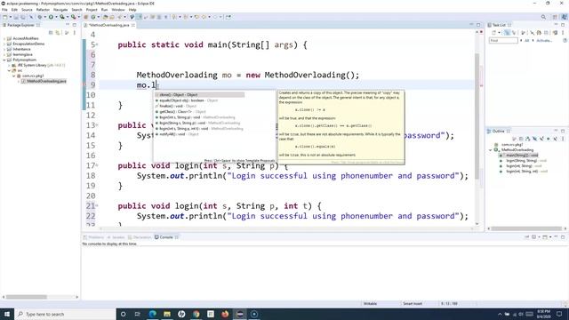Click the green Run toolbar icon

pos(51,17)
